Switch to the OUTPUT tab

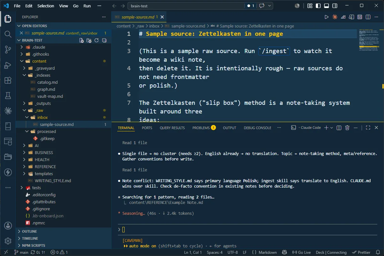coord(229,128)
